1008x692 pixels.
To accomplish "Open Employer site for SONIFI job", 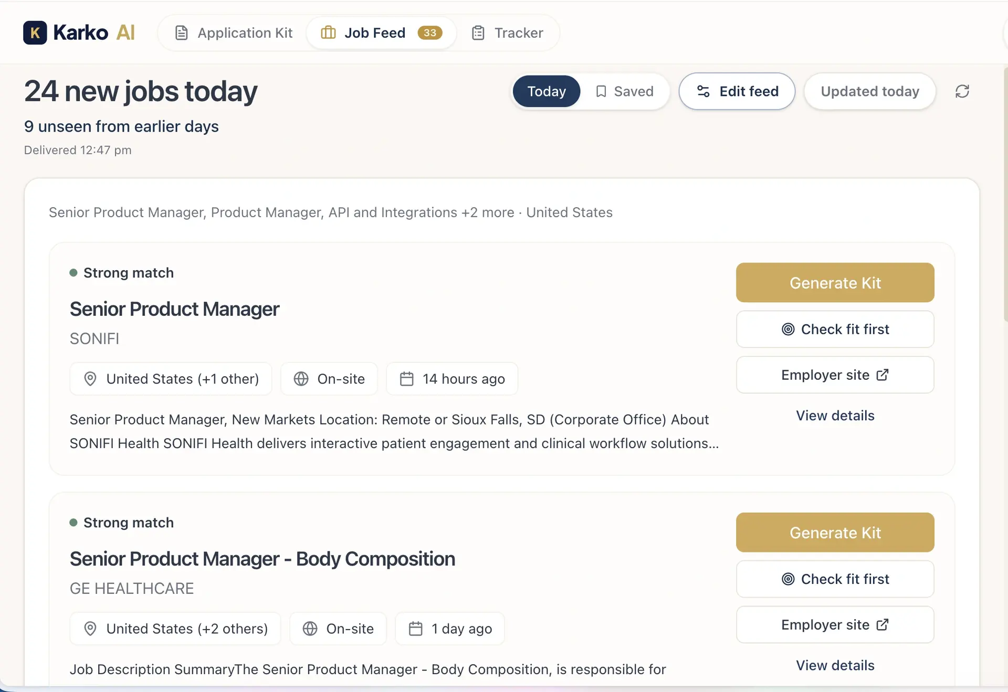I will click(x=835, y=375).
